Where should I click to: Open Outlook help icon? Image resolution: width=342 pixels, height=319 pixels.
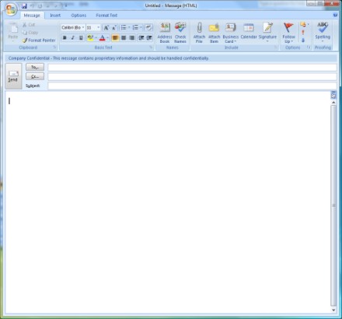tap(335, 16)
